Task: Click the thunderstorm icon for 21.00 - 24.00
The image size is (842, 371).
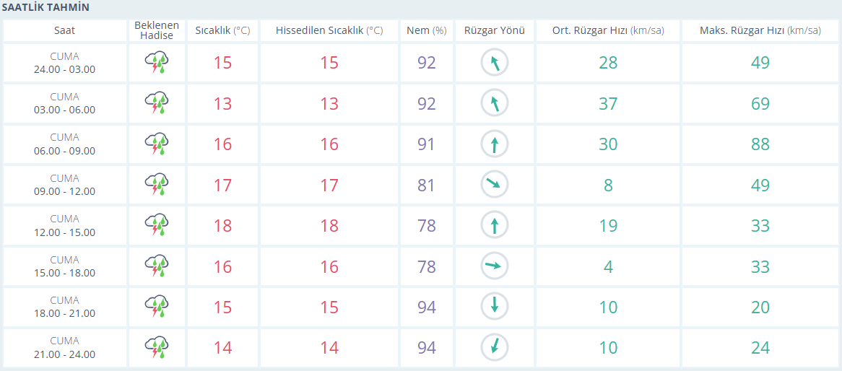Action: point(157,347)
